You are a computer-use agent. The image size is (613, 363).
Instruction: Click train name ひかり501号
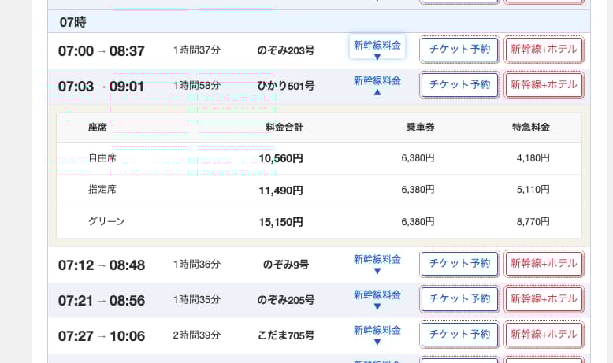pos(286,86)
